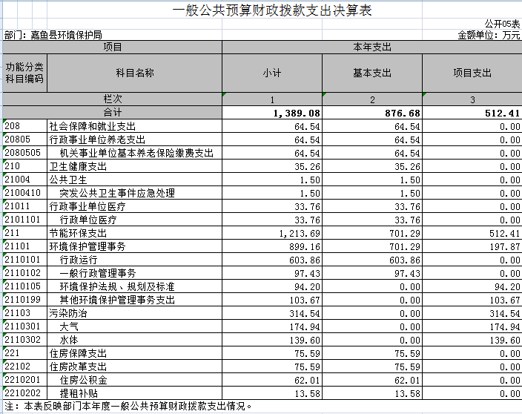This screenshot has width=522, height=414.
Task: Select total value 1,389.08
Action: pos(272,113)
